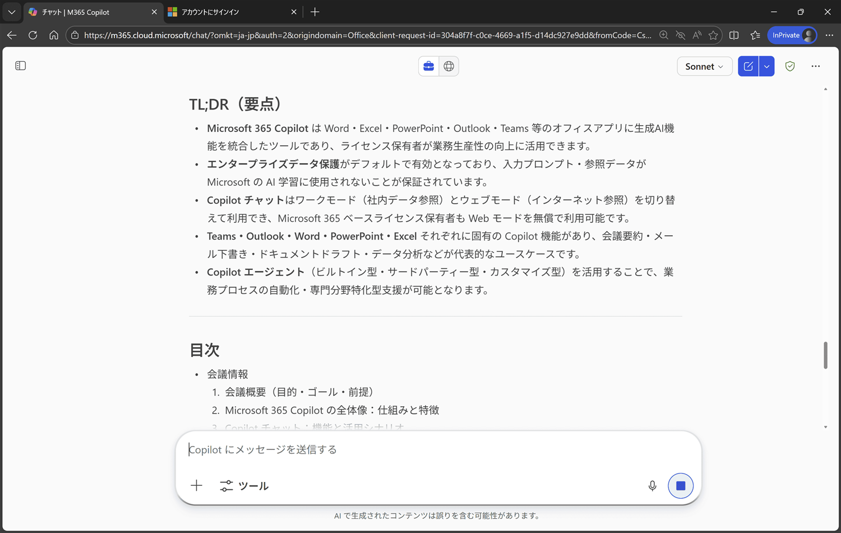The width and height of the screenshot is (841, 533).
Task: Collapse the Copilot sidebar panel icon
Action: point(20,66)
